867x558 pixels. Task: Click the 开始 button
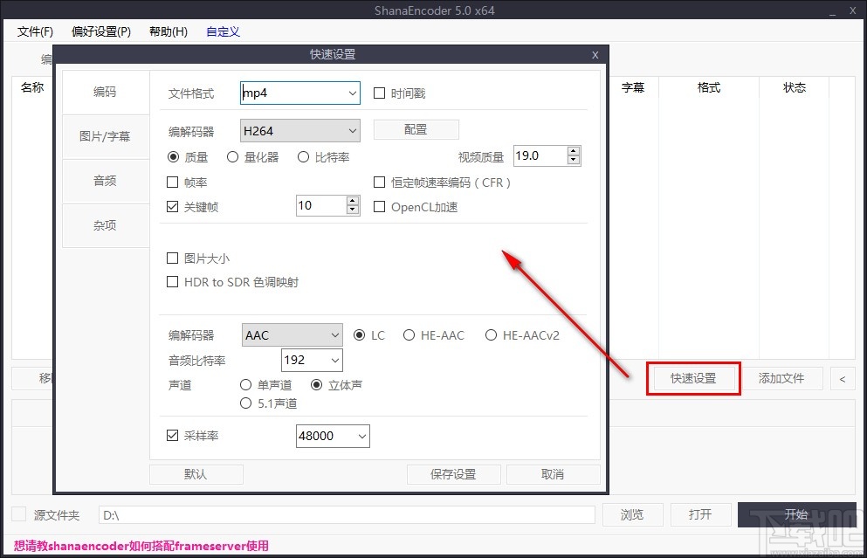tap(796, 514)
